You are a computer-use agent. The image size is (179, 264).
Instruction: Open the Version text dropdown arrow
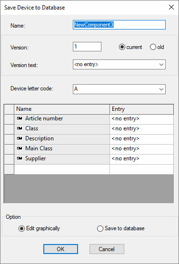[161, 65]
